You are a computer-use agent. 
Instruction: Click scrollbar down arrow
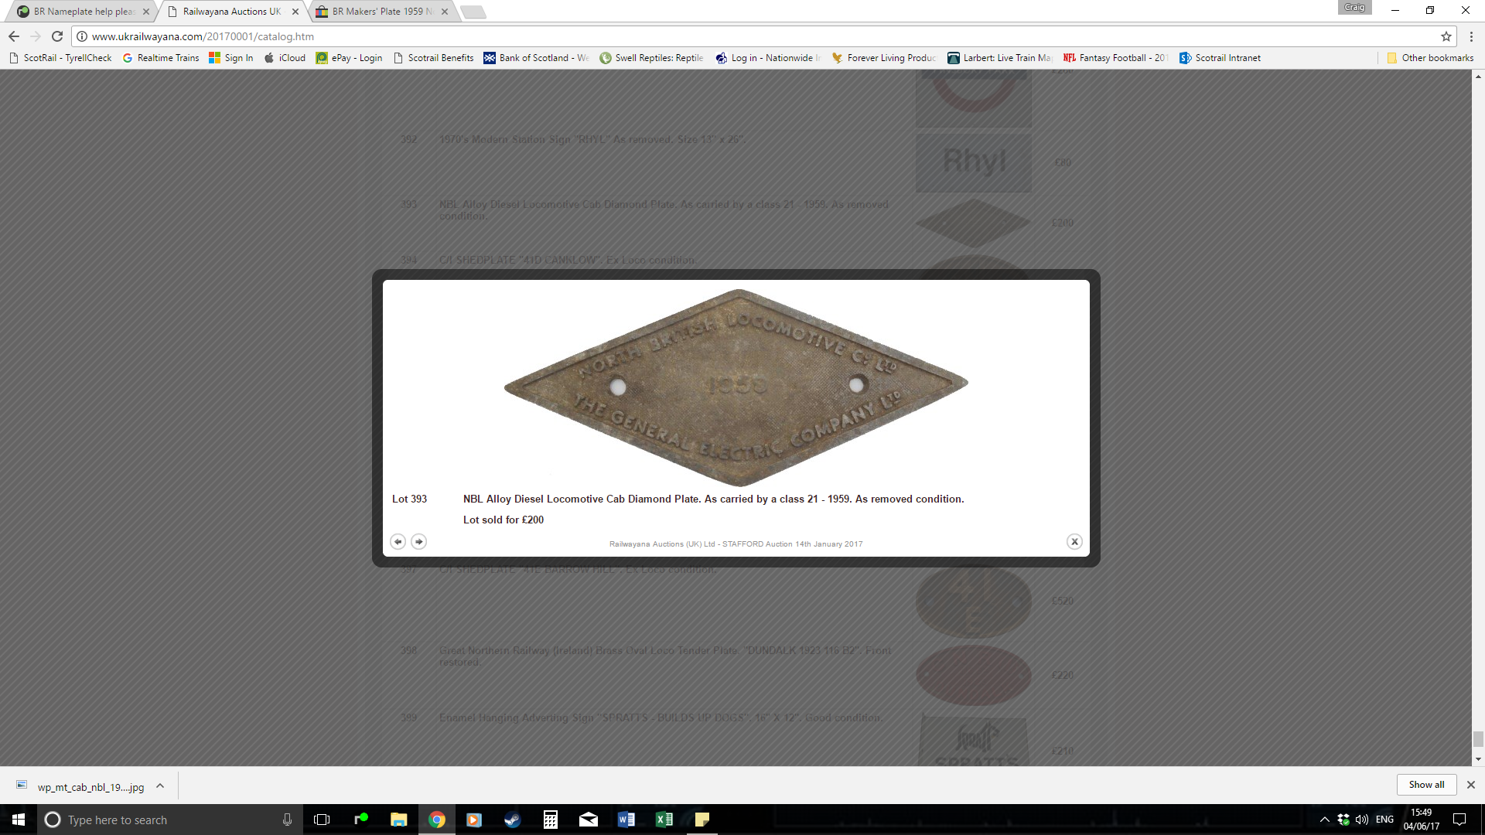click(1478, 760)
